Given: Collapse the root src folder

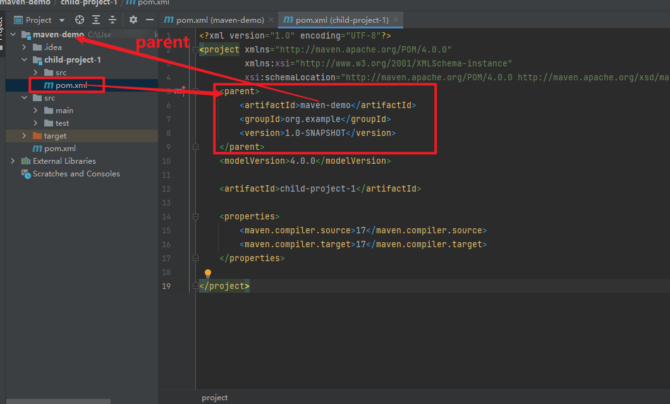Looking at the screenshot, I should (x=25, y=97).
